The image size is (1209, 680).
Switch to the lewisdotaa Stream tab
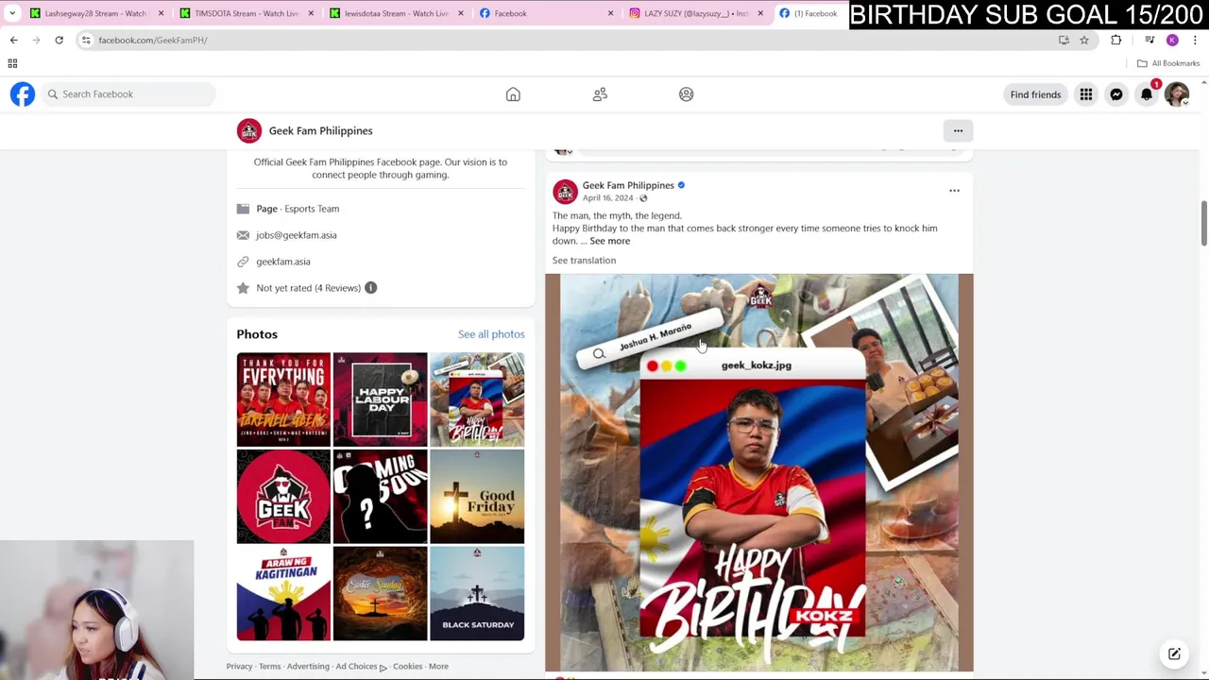click(391, 13)
